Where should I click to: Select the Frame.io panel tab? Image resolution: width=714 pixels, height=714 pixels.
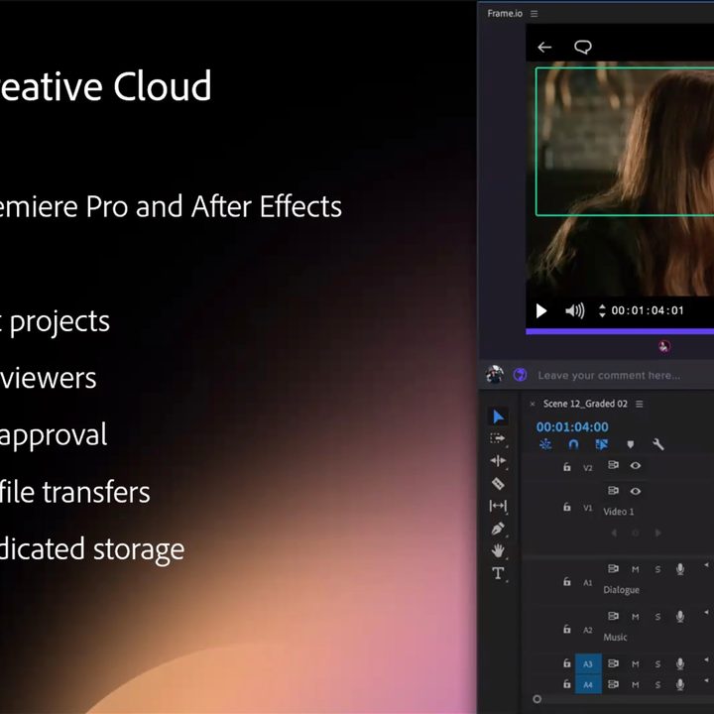coord(505,14)
